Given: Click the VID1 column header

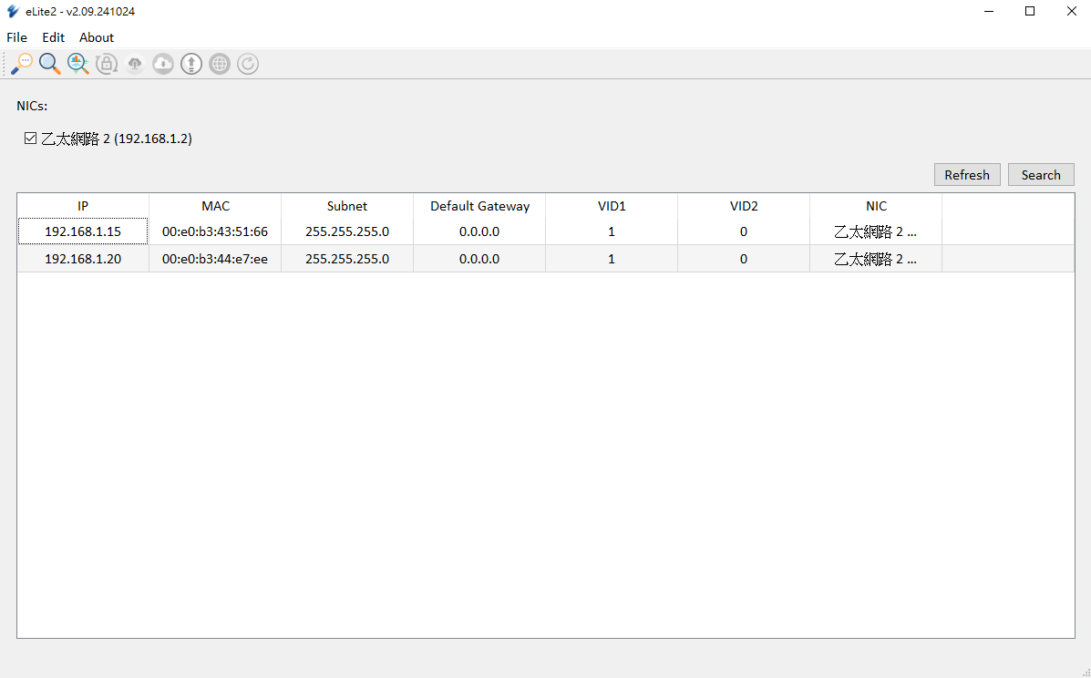Looking at the screenshot, I should pos(612,206).
